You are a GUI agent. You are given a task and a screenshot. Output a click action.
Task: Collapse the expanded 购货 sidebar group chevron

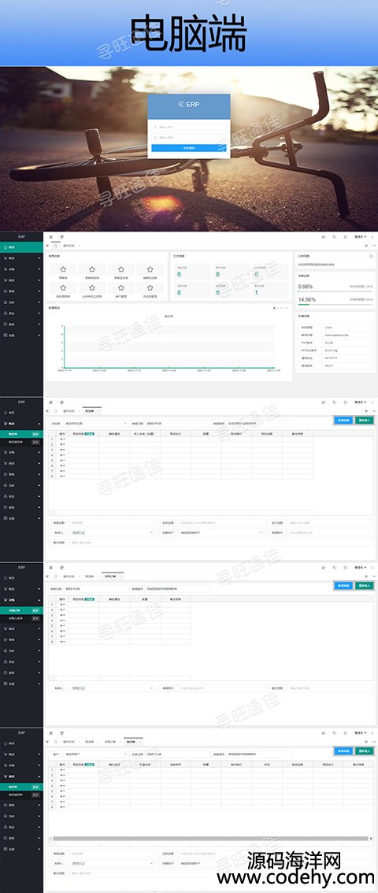(39, 424)
